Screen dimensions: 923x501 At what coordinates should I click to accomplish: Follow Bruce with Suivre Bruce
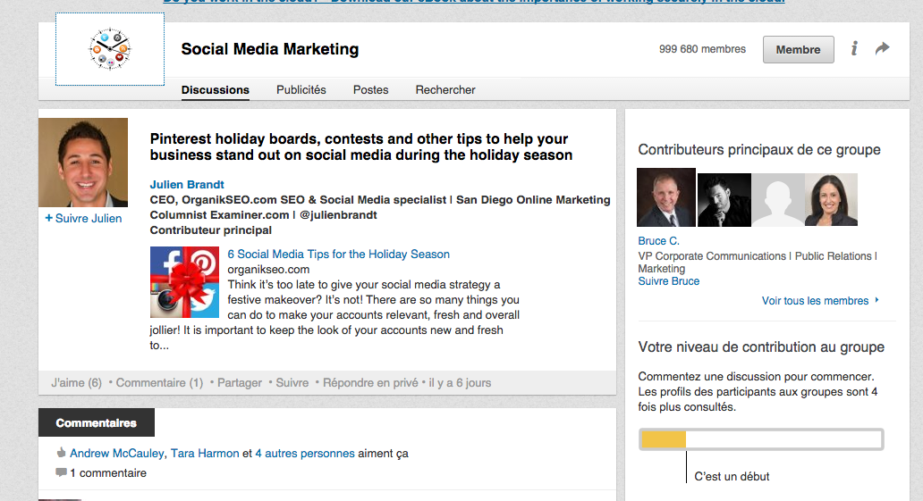click(x=669, y=281)
